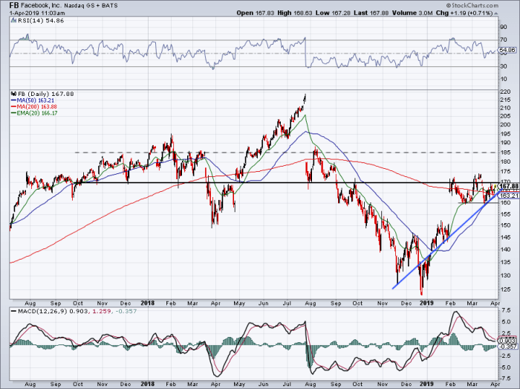Click the 200 price axis label
The width and height of the screenshot is (520, 389).
(506, 125)
